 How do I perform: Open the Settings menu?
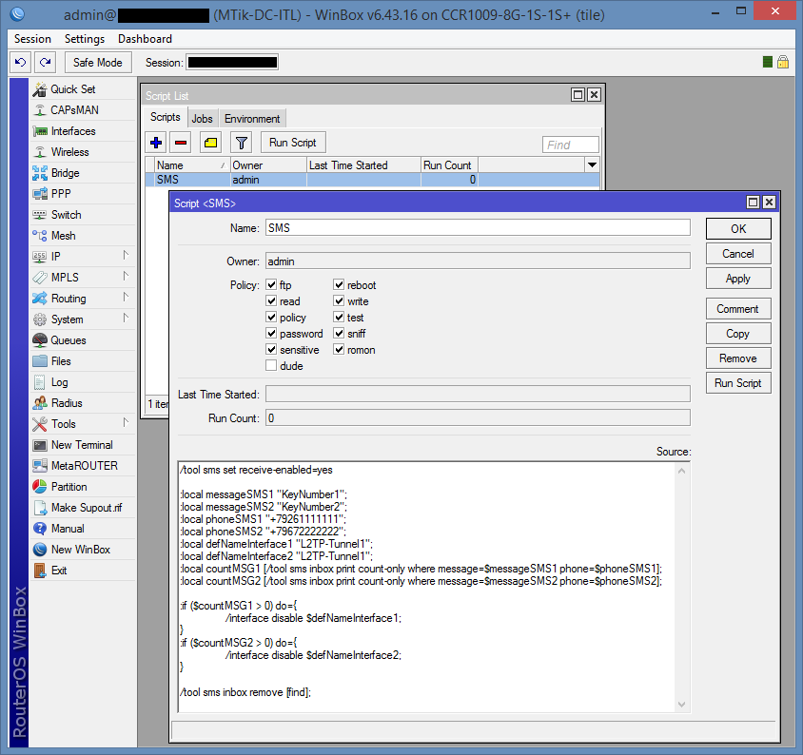point(85,39)
